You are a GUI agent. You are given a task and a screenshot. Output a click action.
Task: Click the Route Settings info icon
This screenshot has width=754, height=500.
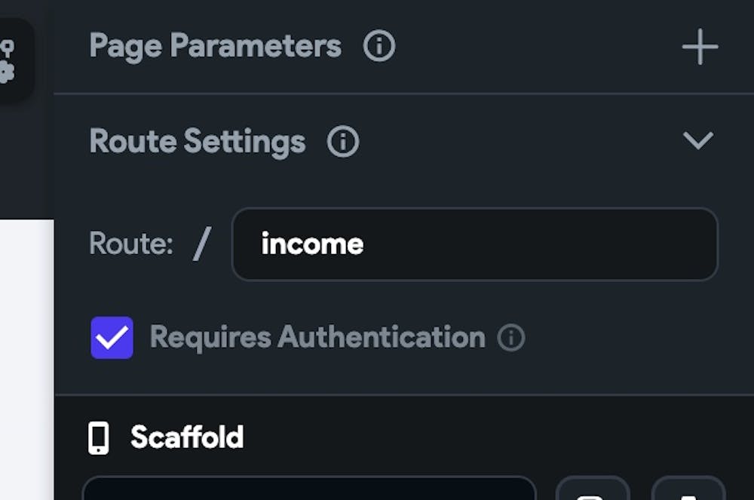click(x=343, y=142)
